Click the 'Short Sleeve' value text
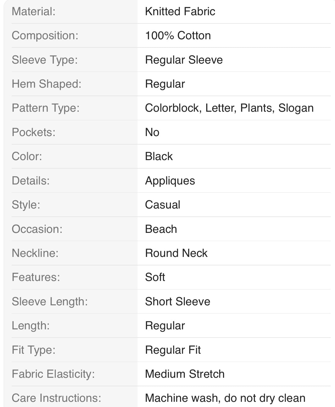This screenshot has width=335, height=407. [178, 302]
